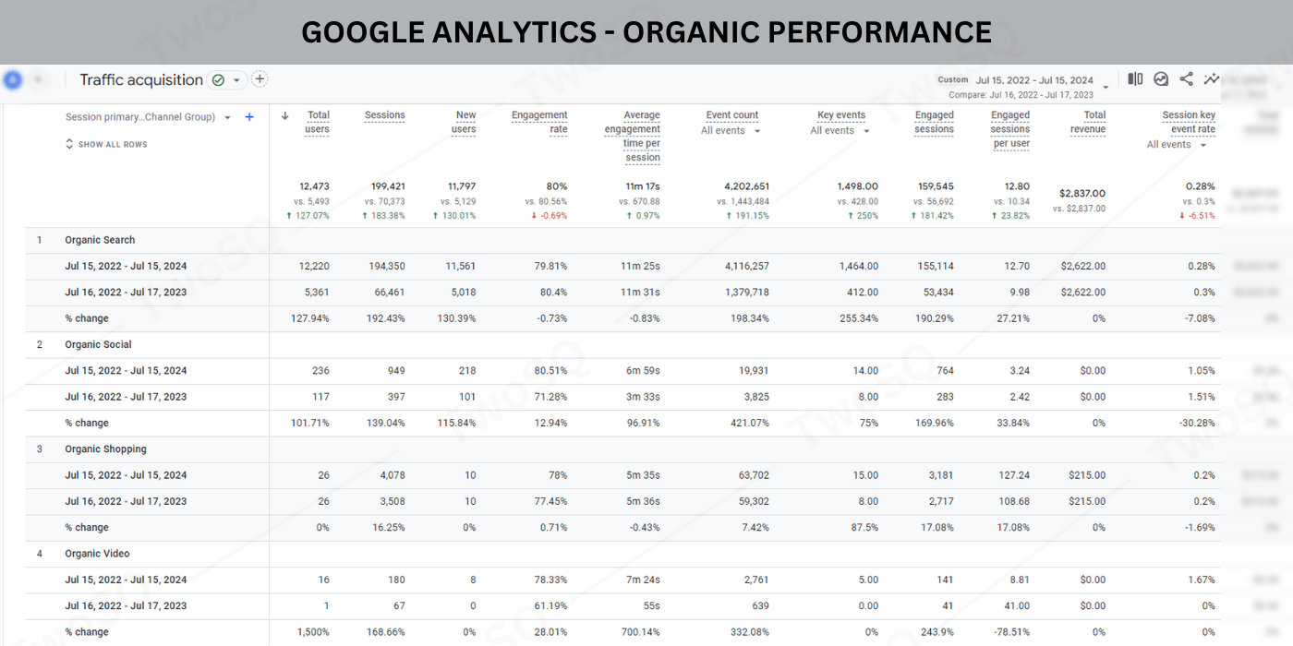Click the green report status checkmark
The image size is (1293, 646).
coord(218,80)
